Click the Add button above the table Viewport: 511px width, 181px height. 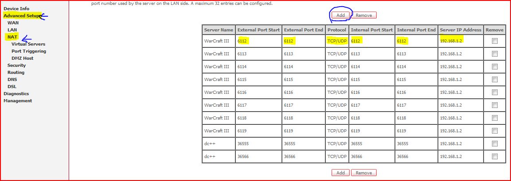coord(340,15)
